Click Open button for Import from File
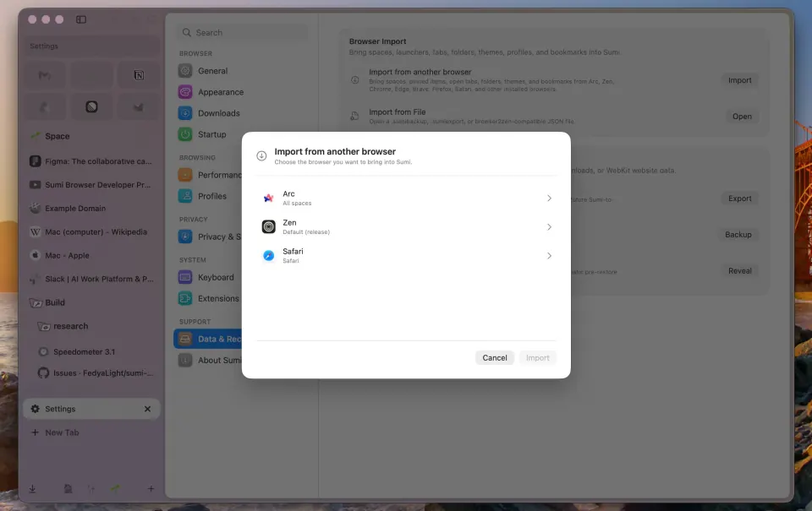 point(742,117)
